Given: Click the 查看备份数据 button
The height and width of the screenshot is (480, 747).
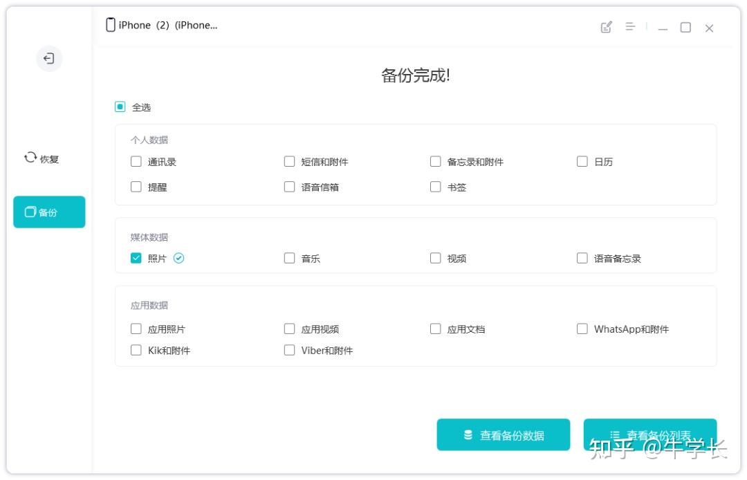Looking at the screenshot, I should pyautogui.click(x=504, y=435).
